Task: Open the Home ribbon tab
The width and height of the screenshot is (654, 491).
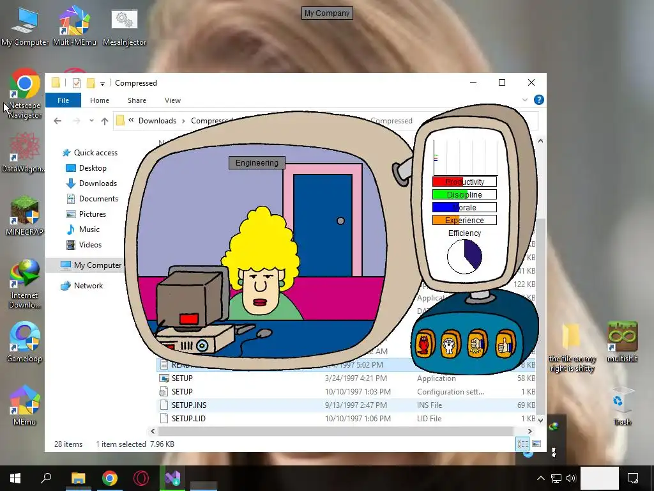Action: tap(100, 100)
